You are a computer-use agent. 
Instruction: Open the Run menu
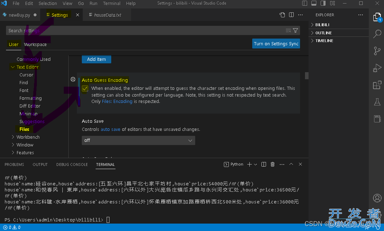coord(93,3)
